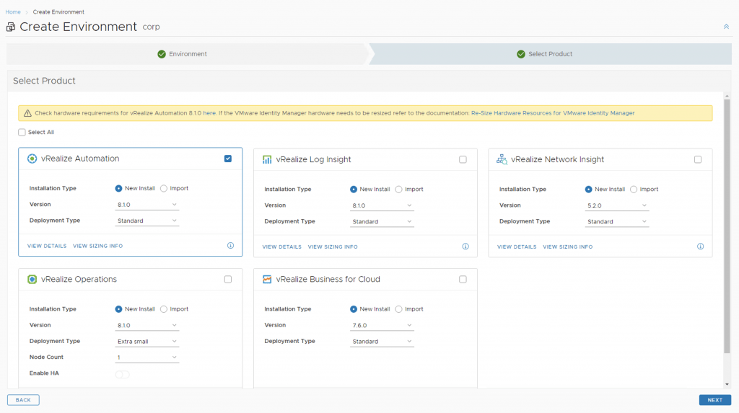
Task: Expand vRealize Operations Deployment Type dropdown
Action: click(x=147, y=342)
